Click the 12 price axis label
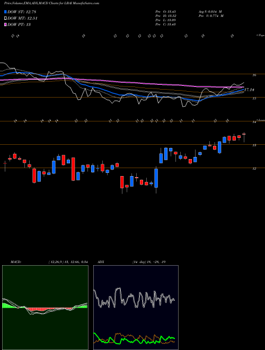Viewport: 265px width, 350px height. tap(254, 169)
